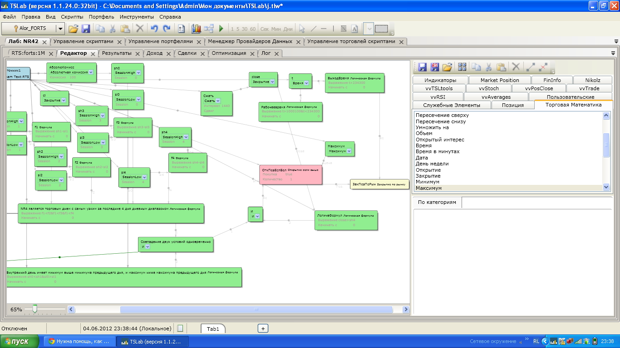The width and height of the screenshot is (620, 348).
Task: Click the Delete X in editor panel toolbar
Action: pyautogui.click(x=516, y=67)
